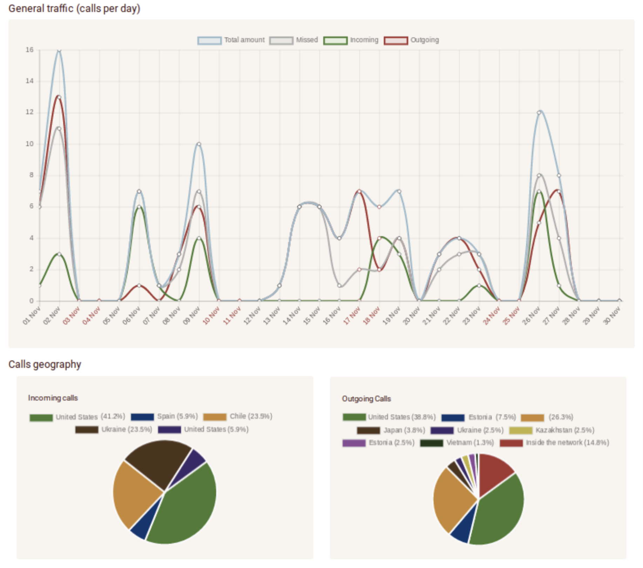Click Total amount point 7 on 19 Nov
643x568 pixels.
click(x=399, y=191)
